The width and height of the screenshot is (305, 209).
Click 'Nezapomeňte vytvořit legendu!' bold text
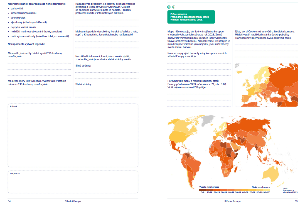pyautogui.click(x=26, y=44)
